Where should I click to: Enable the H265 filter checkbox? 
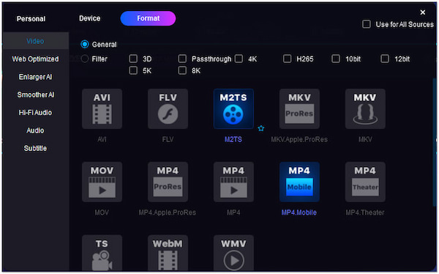(x=287, y=59)
